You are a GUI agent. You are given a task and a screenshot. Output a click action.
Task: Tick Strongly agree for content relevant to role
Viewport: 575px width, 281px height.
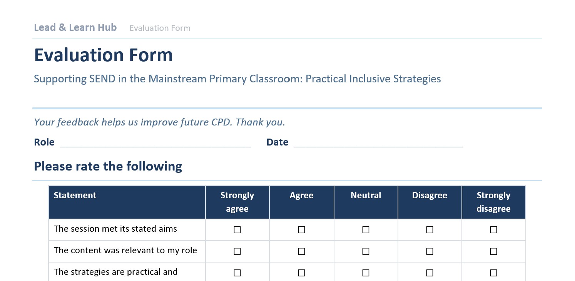pos(237,251)
